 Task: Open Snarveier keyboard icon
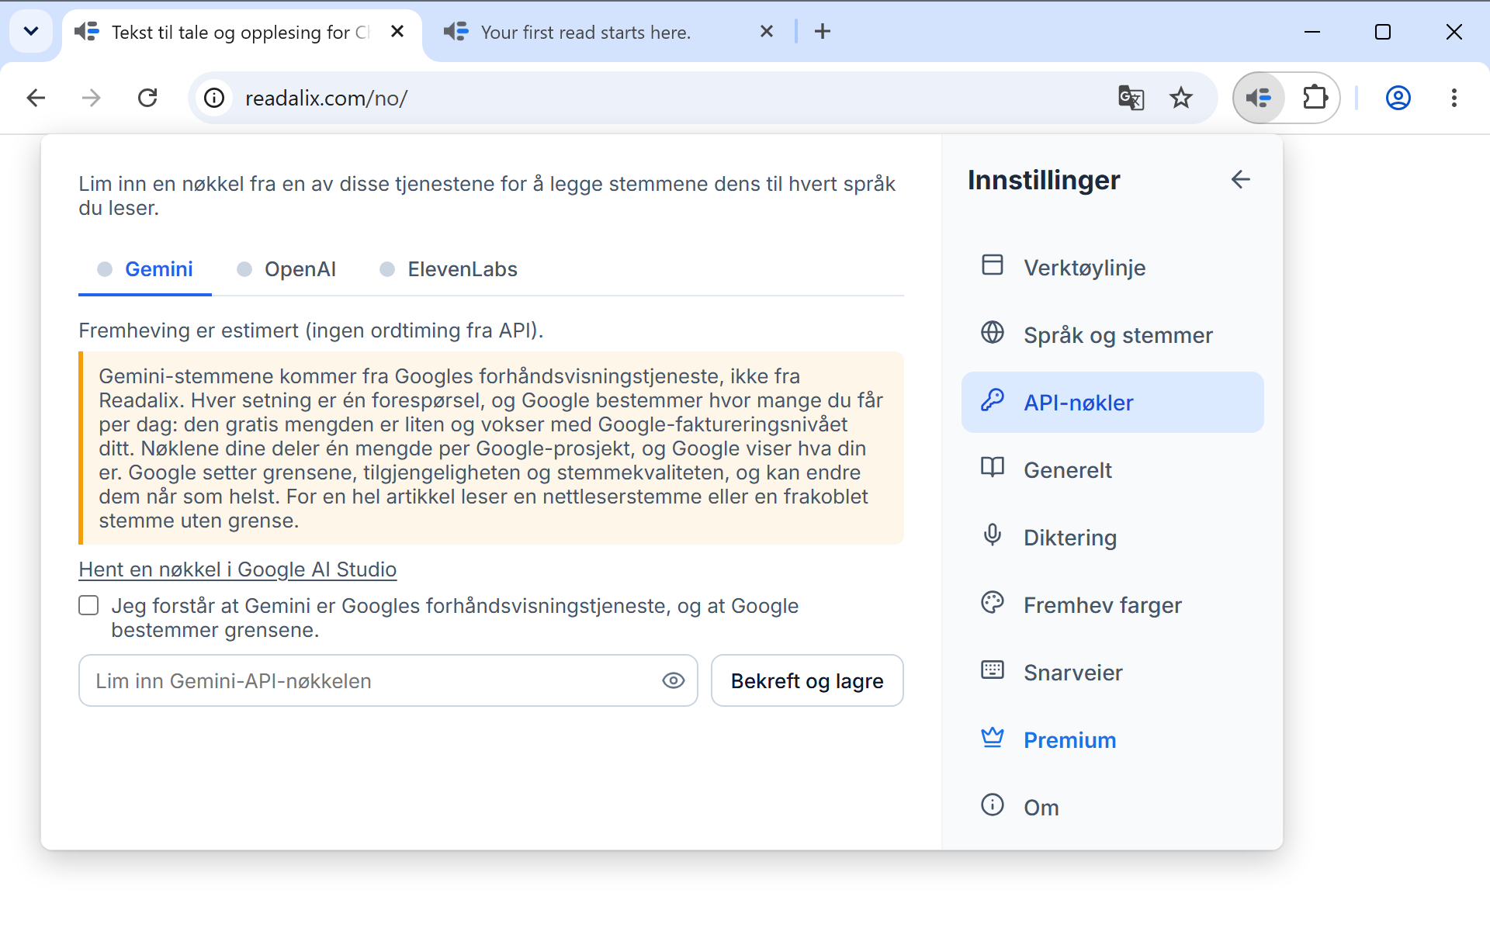tap(992, 670)
